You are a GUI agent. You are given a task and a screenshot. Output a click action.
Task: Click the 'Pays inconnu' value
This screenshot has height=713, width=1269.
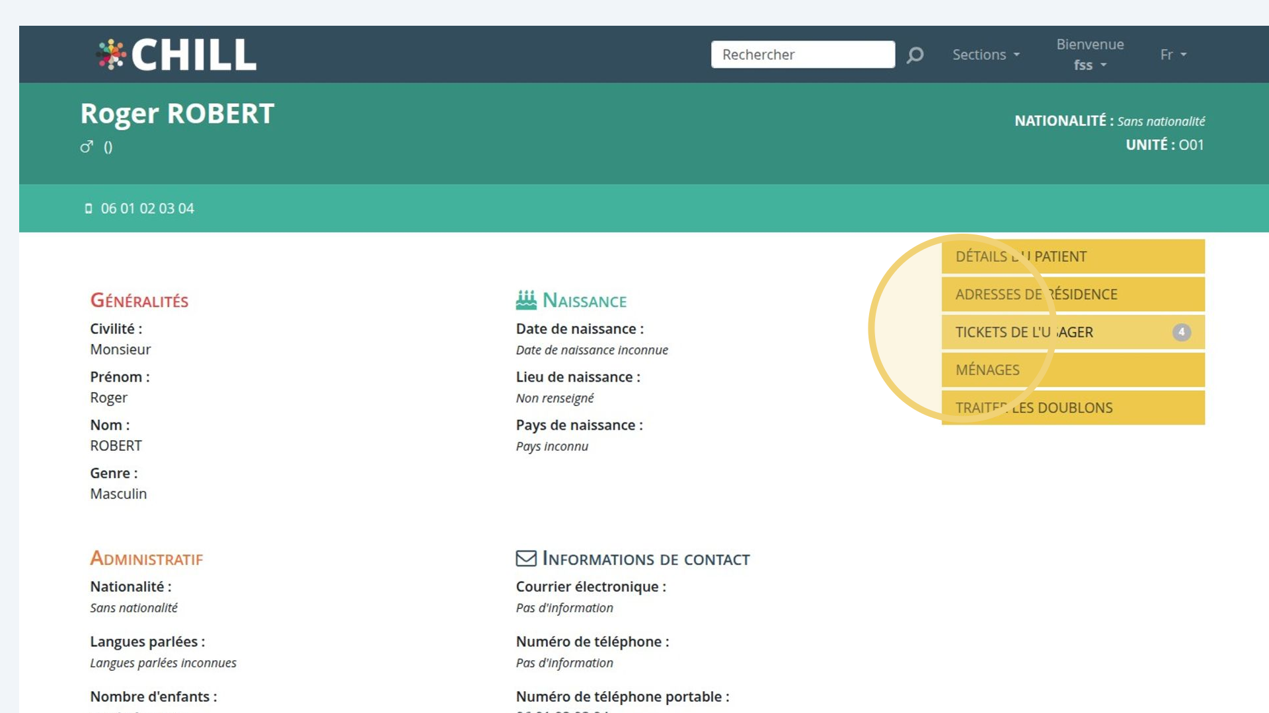tap(552, 446)
